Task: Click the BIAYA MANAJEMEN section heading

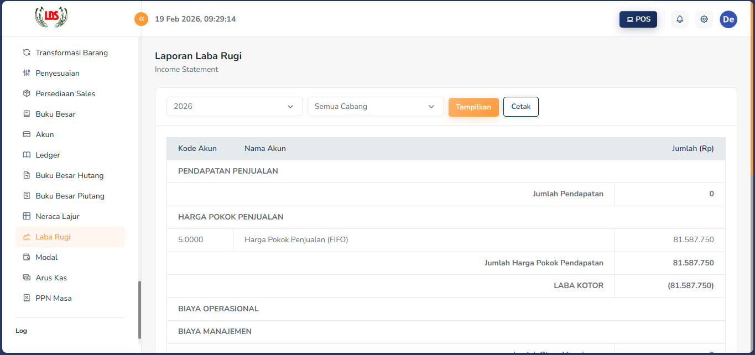Action: (x=215, y=332)
